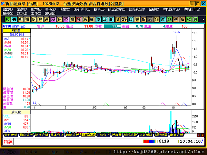
Task: Open the 主力(M) menu
Action: pyautogui.click(x=36, y=9)
